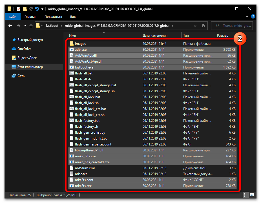Select the flash_all_lock.sh file name
This screenshot has width=261, height=203.
(87, 103)
